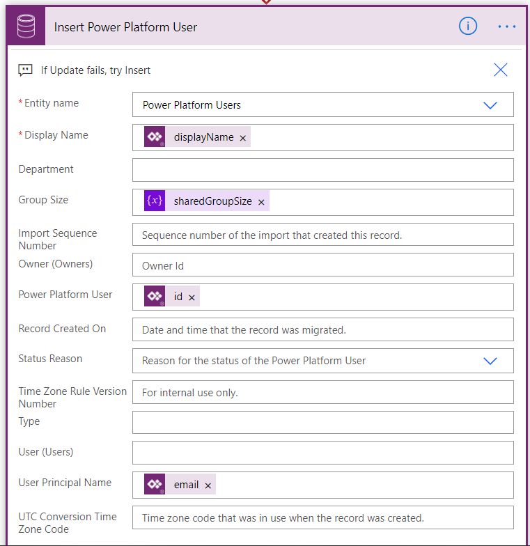The image size is (530, 546).
Task: Remove the displayName token
Action: 242,138
